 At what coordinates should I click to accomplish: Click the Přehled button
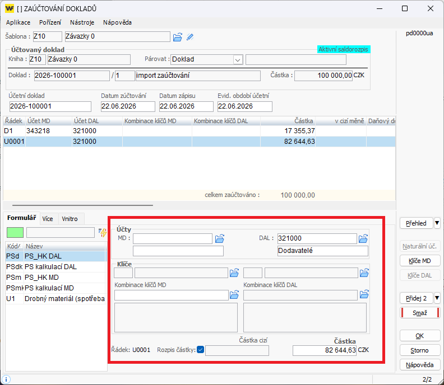click(416, 223)
